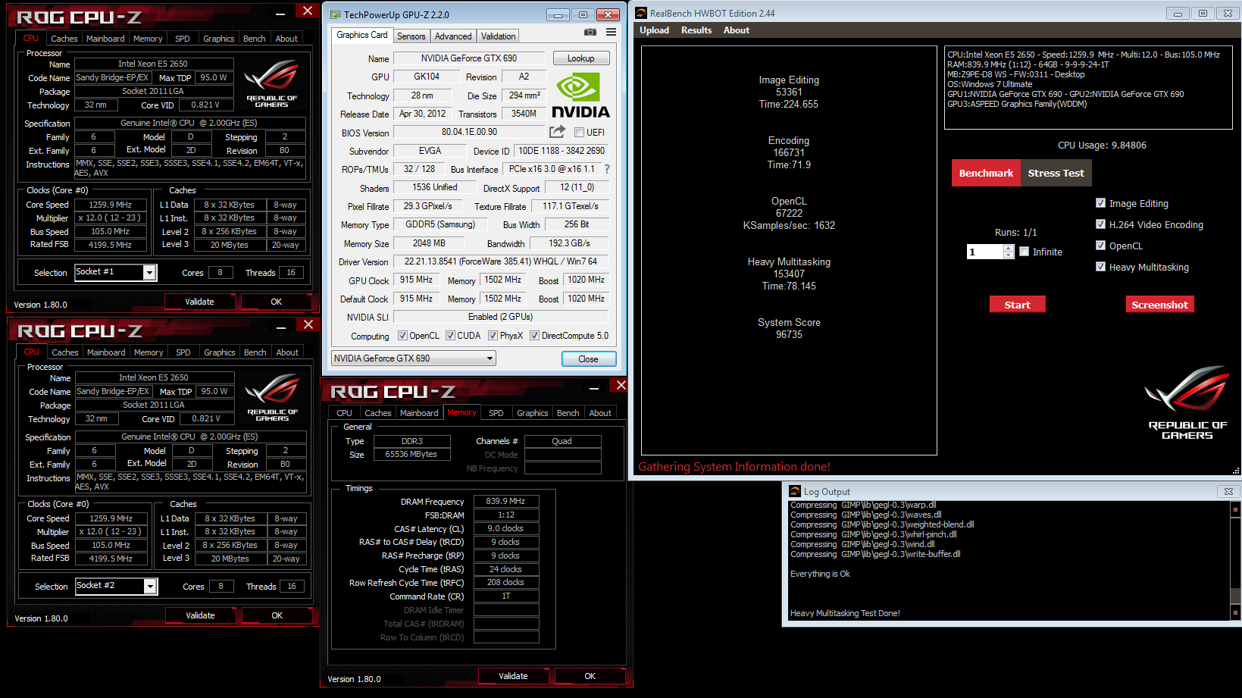Click GPU-Z screenshot camera icon
This screenshot has height=698, width=1242.
pos(590,33)
